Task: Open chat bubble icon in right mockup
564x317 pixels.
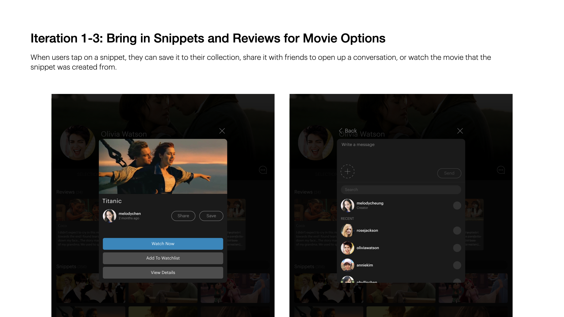Action: [x=501, y=170]
